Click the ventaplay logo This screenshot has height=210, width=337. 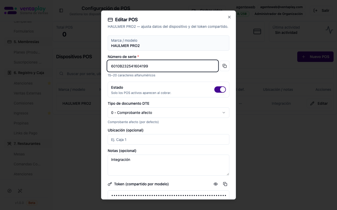[25, 10]
